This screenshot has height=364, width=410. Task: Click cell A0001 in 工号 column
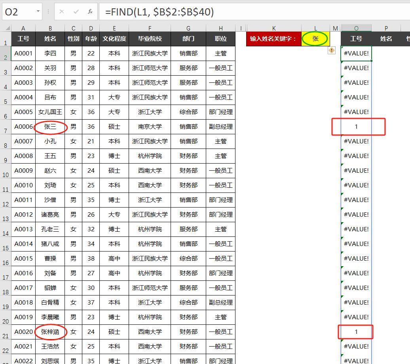[x=23, y=53]
